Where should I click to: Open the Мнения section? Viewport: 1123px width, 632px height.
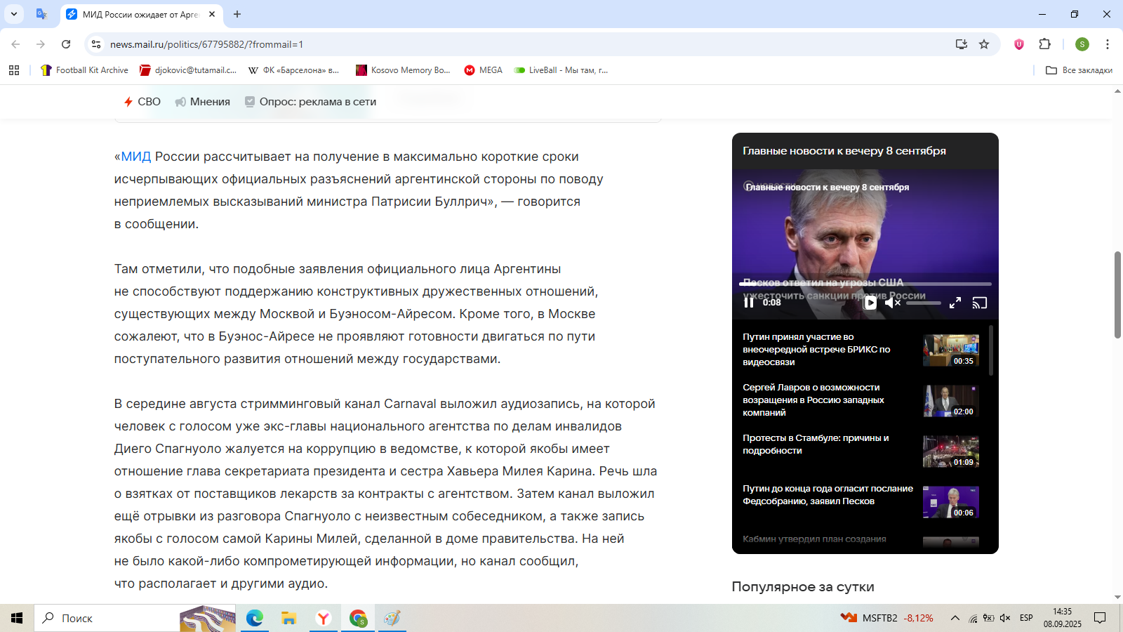pos(203,102)
